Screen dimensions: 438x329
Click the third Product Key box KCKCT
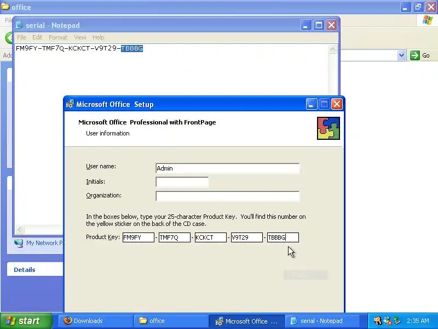211,237
